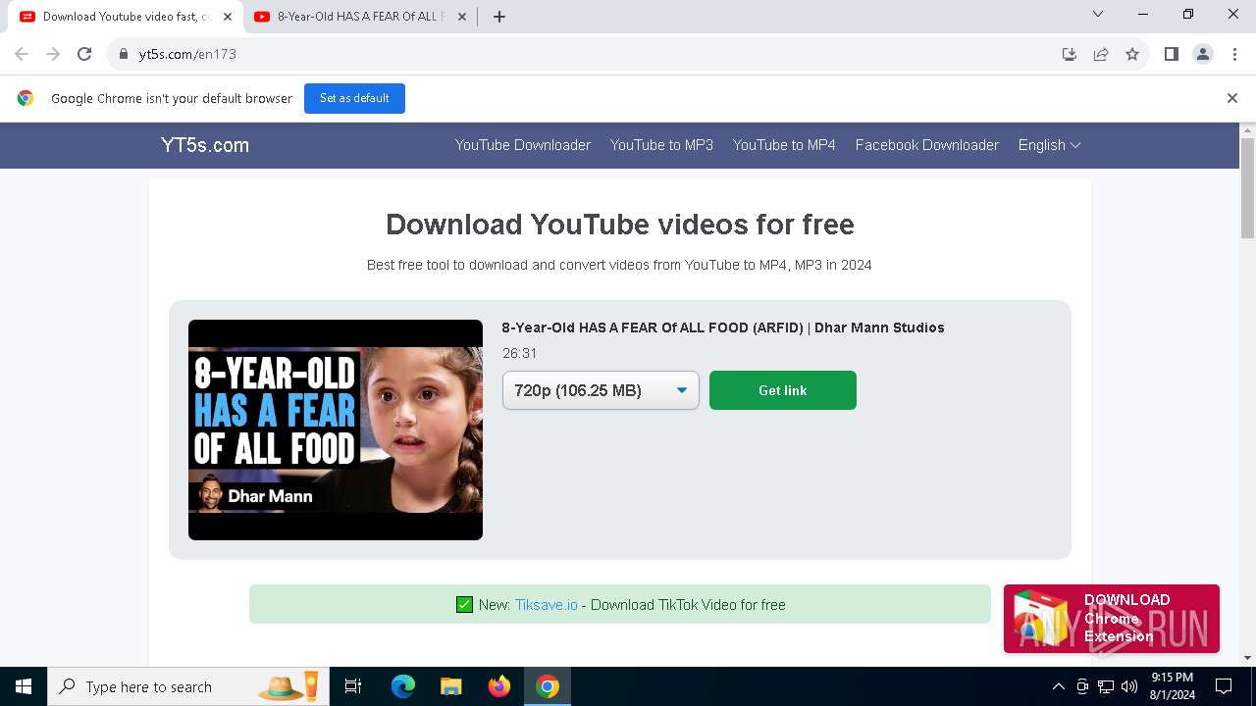Open a new tab with plus icon
The image size is (1256, 706).
click(499, 17)
